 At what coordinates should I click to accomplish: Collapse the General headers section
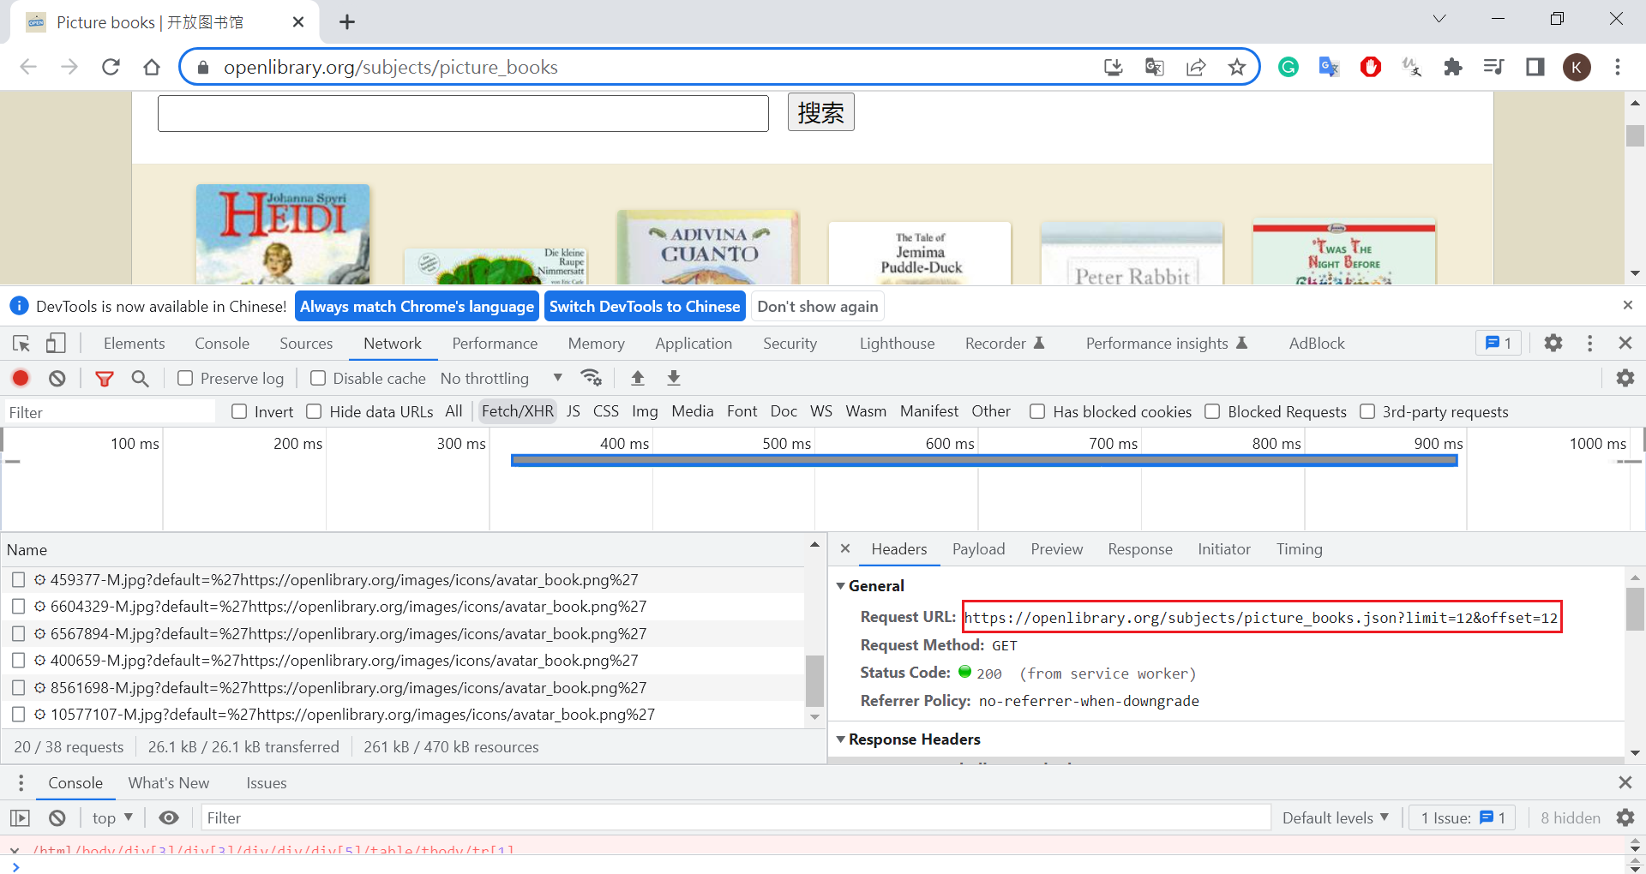(841, 586)
